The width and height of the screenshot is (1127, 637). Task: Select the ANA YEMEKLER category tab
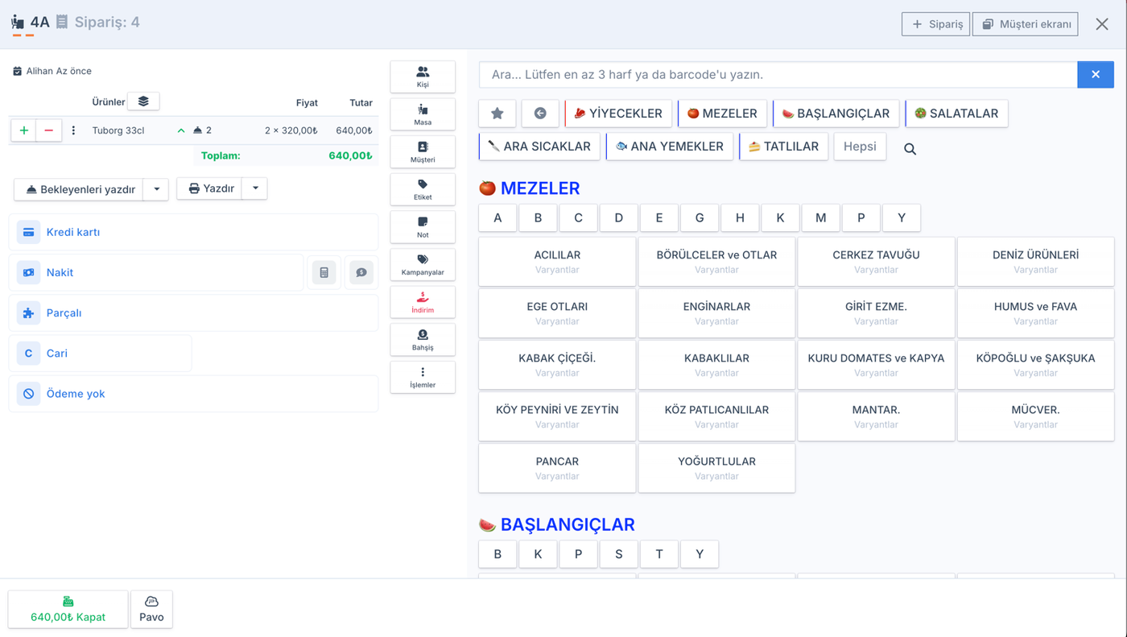pyautogui.click(x=670, y=147)
